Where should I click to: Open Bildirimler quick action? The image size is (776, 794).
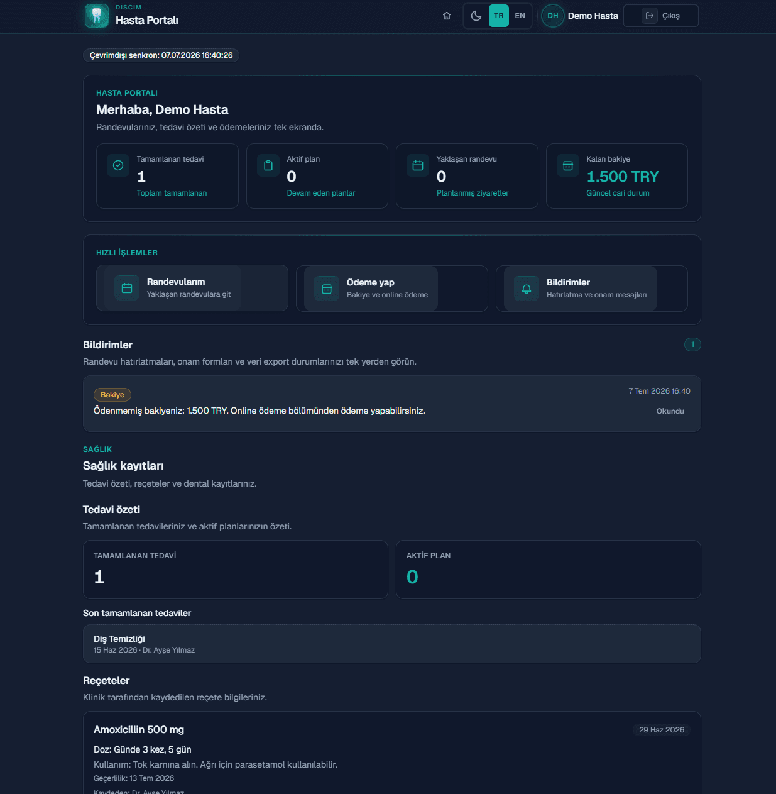(x=592, y=289)
